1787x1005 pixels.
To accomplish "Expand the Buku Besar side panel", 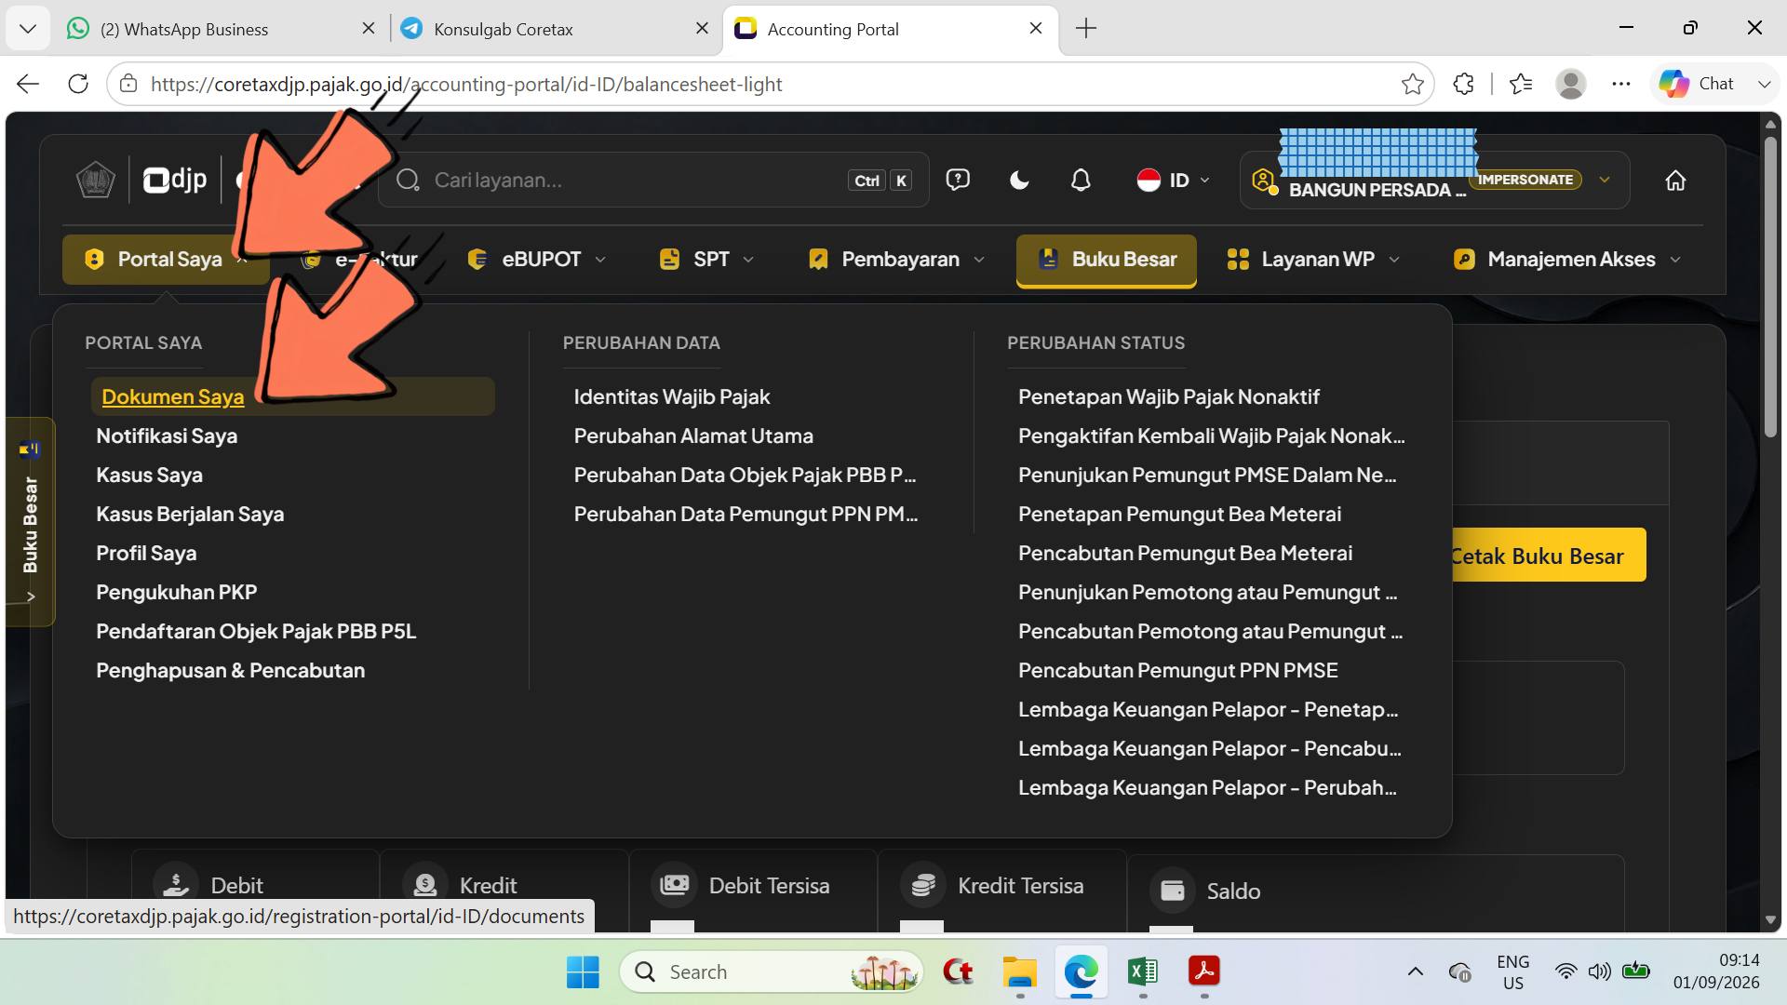I will 30,521.
